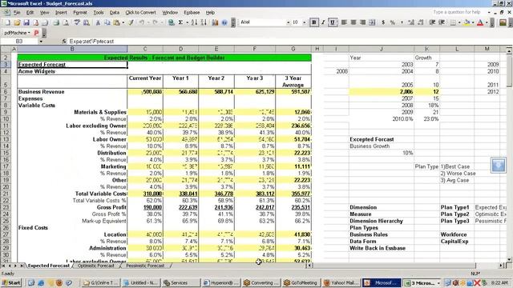Toggle Bold formatting button
The width and height of the screenshot is (513, 288).
(313, 22)
